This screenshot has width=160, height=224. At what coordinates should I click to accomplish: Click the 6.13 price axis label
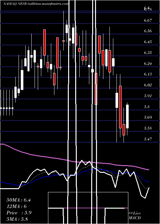(x=148, y=74)
